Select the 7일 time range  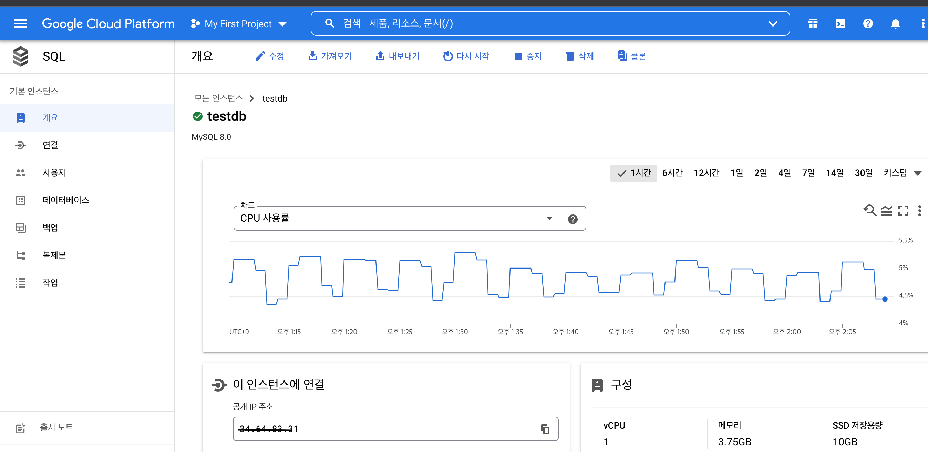coord(808,173)
